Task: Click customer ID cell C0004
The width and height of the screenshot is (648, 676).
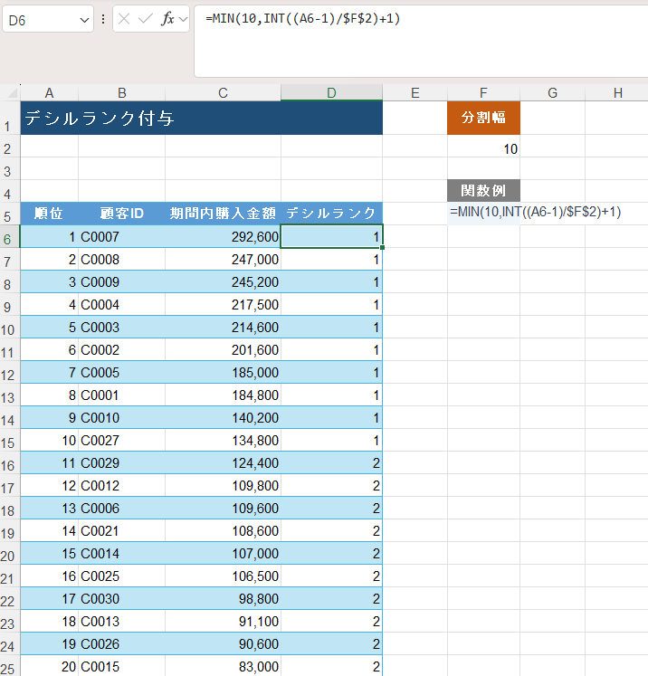Action: (x=121, y=304)
